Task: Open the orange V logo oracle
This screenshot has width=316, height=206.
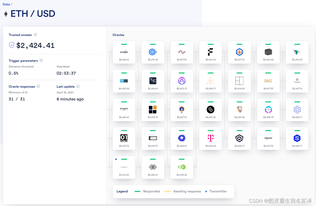Action: (x=239, y=109)
